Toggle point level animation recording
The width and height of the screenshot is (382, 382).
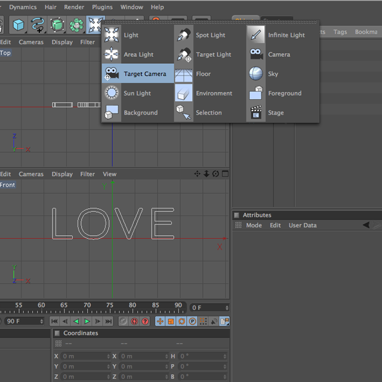(x=203, y=321)
